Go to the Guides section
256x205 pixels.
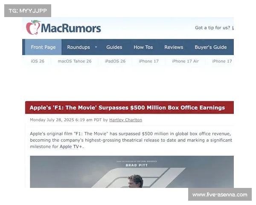pos(114,47)
